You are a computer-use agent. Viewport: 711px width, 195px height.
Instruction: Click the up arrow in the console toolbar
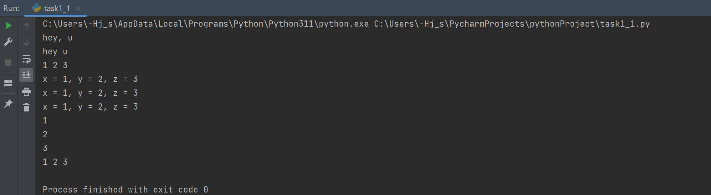[x=26, y=26]
